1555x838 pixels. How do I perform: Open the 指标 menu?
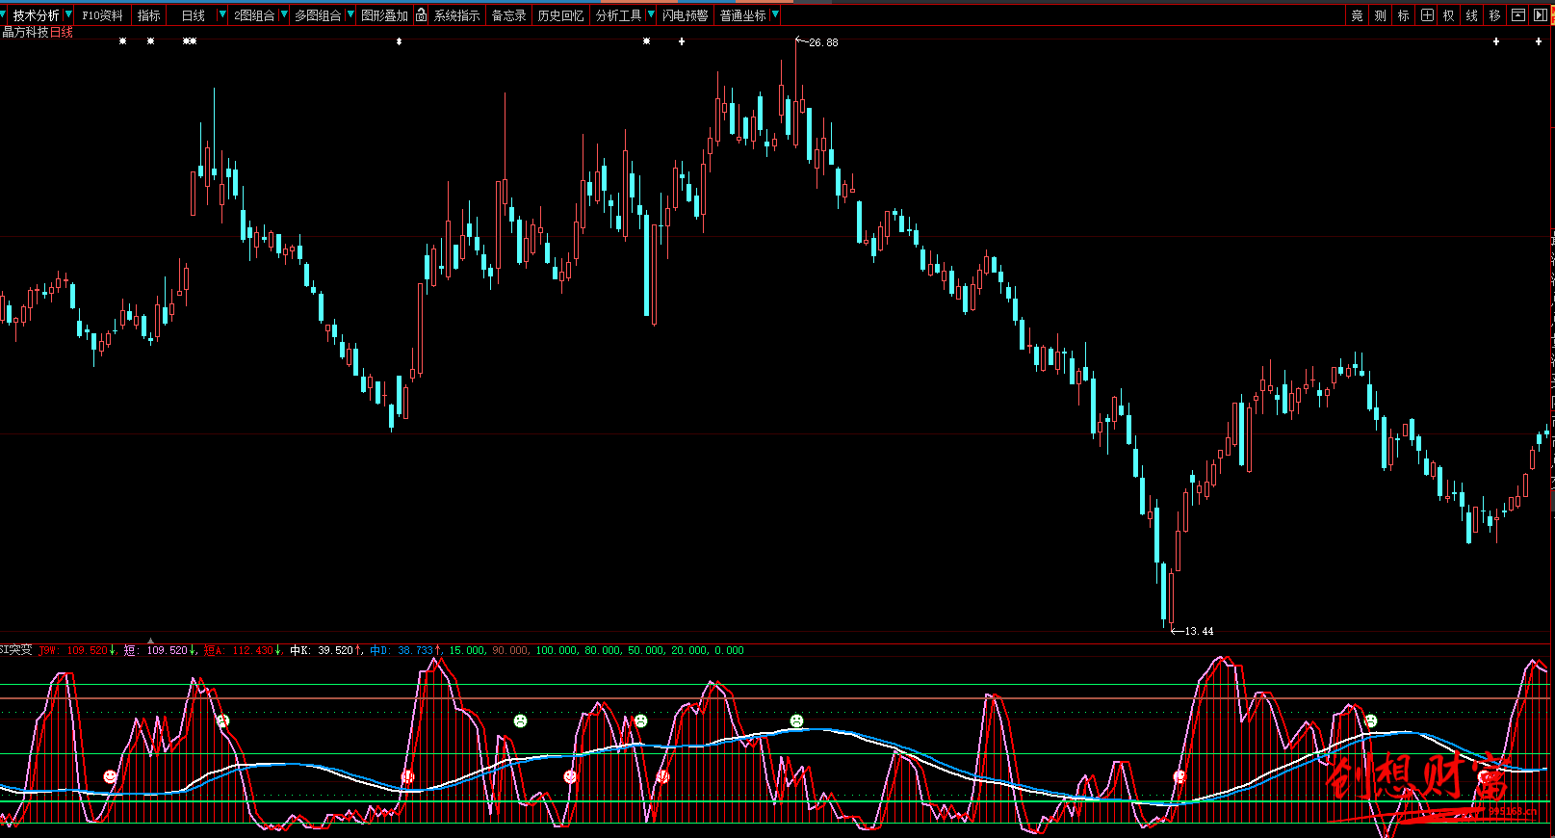[x=148, y=15]
